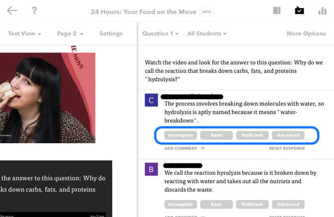The width and height of the screenshot is (334, 217).
Task: Rate student B response as Proficient
Action: (x=252, y=205)
